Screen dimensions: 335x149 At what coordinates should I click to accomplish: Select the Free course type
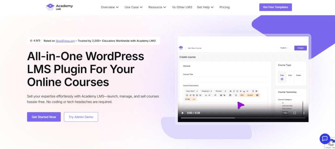[x=282, y=79]
